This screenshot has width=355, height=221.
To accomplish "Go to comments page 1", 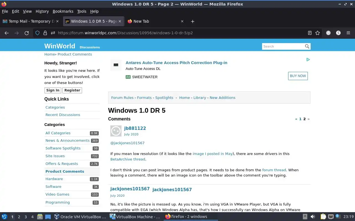I will pyautogui.click(x=300, y=119).
